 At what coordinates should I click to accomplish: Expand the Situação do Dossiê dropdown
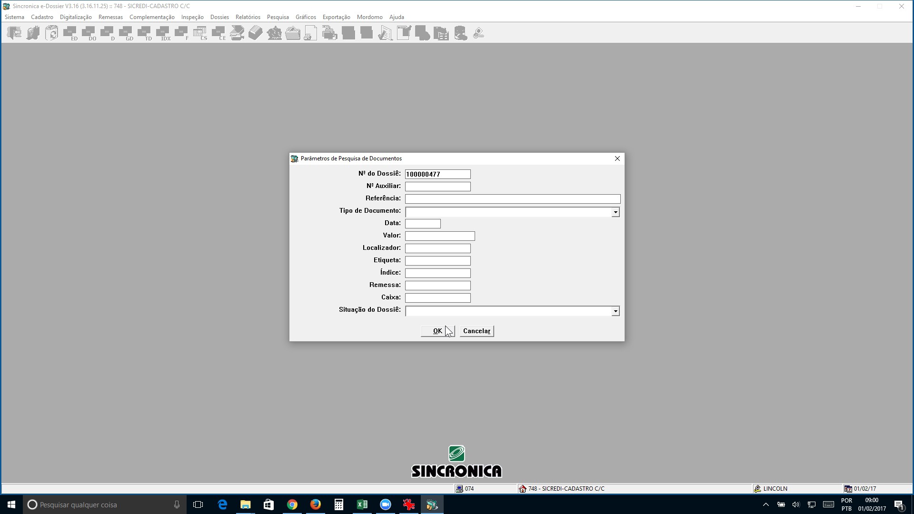(616, 311)
